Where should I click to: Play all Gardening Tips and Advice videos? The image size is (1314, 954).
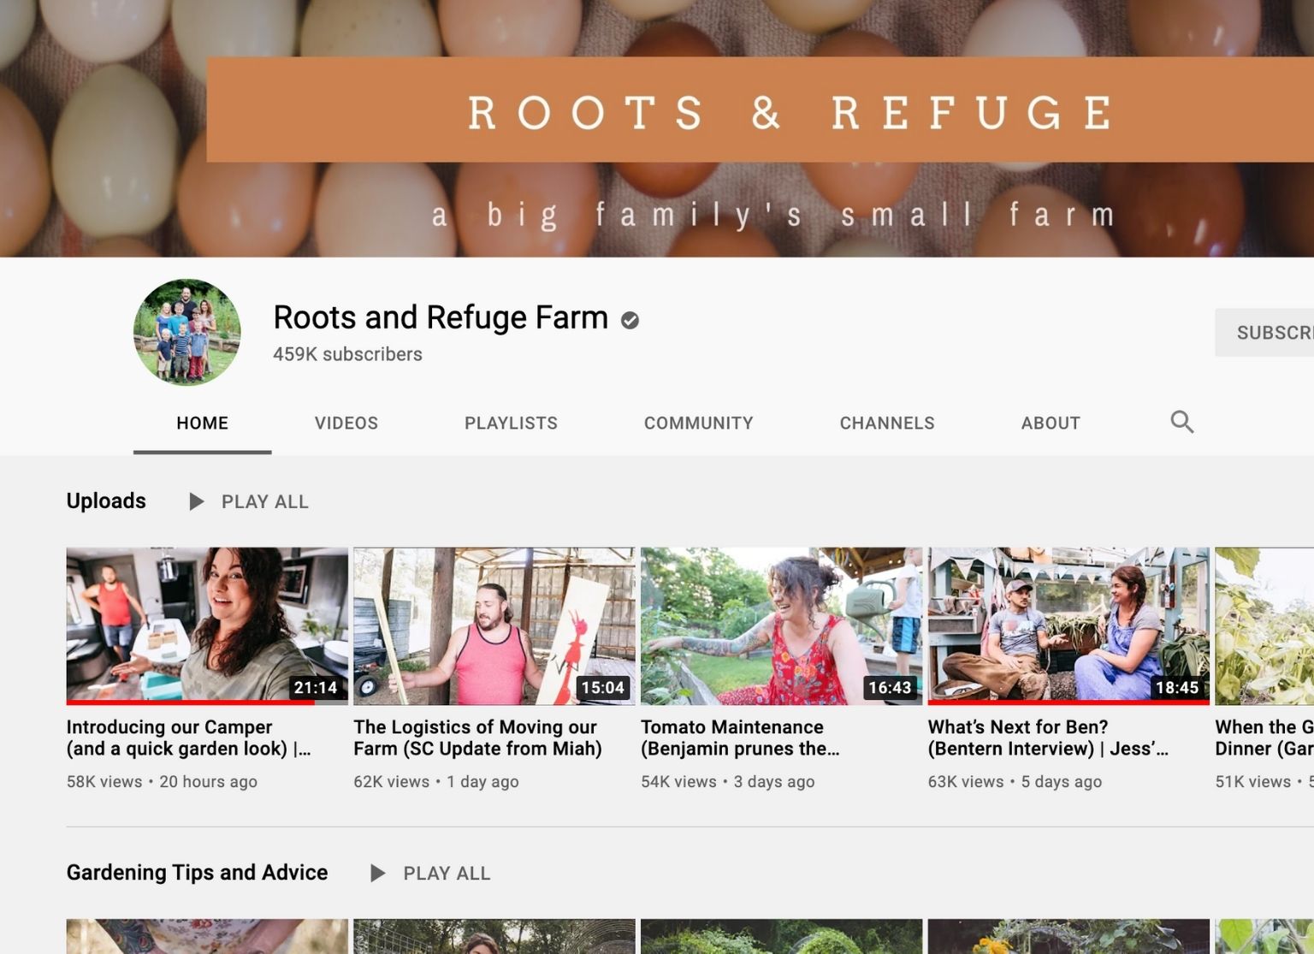[x=430, y=873]
